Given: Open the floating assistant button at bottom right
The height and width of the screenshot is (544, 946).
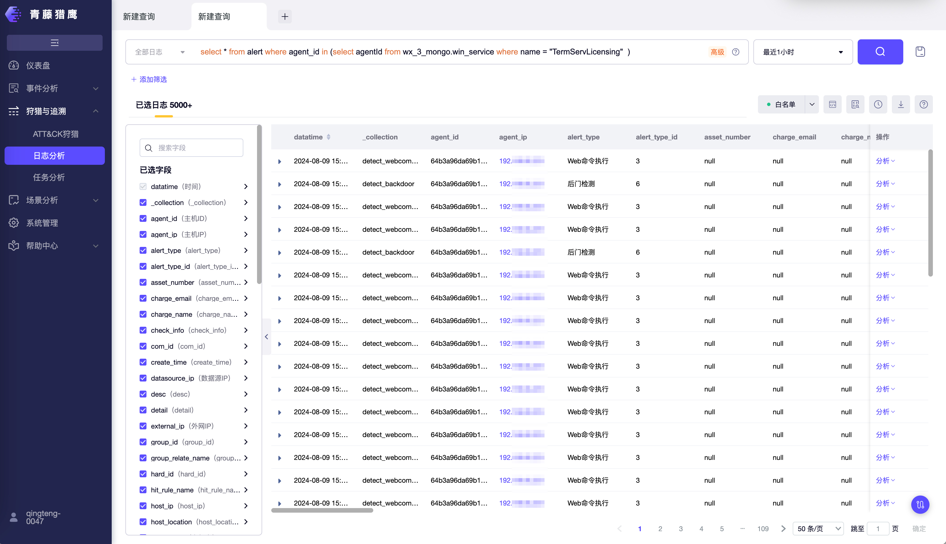Looking at the screenshot, I should tap(920, 505).
